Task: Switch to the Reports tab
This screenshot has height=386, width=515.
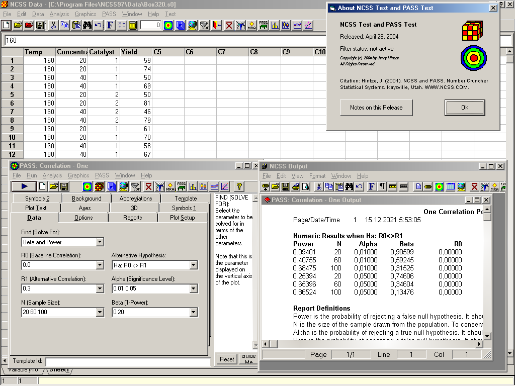Action: (132, 218)
